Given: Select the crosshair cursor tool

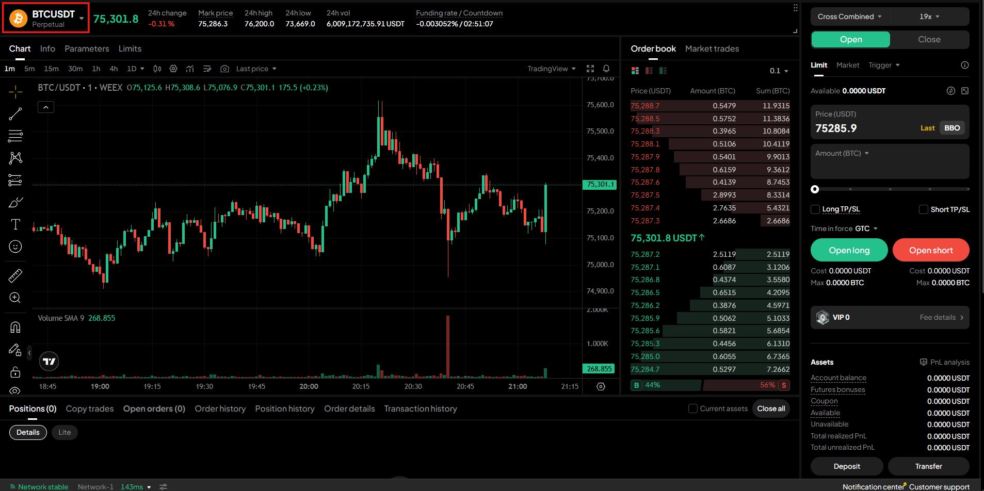Looking at the screenshot, I should tap(15, 92).
